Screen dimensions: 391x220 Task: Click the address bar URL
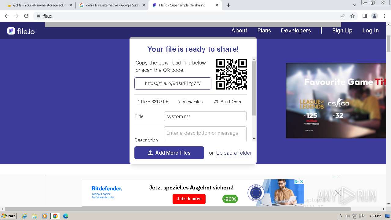click(48, 16)
